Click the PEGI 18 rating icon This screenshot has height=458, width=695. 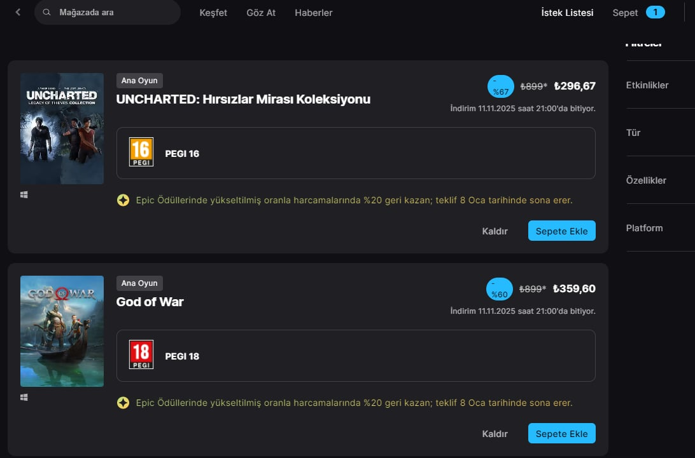tap(141, 354)
